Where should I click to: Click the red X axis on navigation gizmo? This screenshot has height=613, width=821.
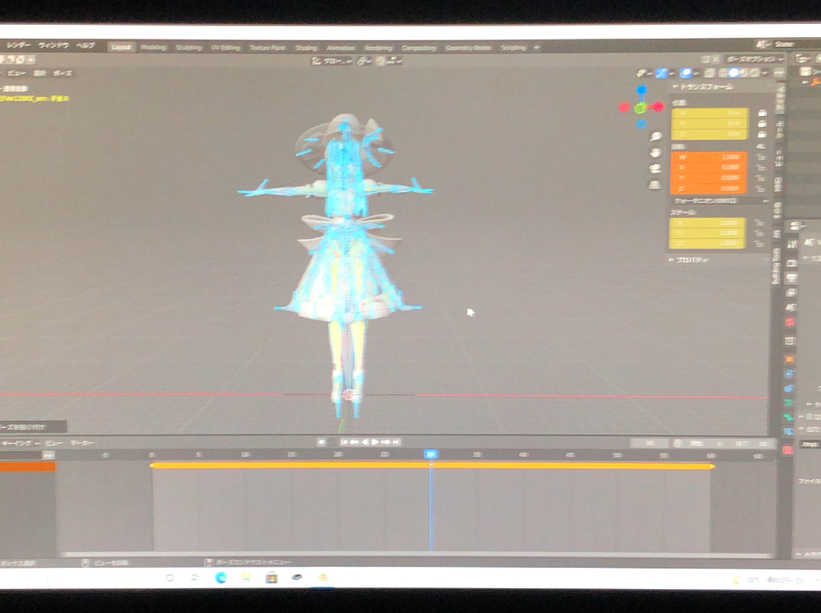pyautogui.click(x=658, y=107)
